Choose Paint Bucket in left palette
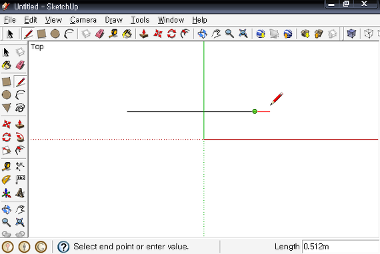Screen dimensions: 380x254 click(7, 65)
